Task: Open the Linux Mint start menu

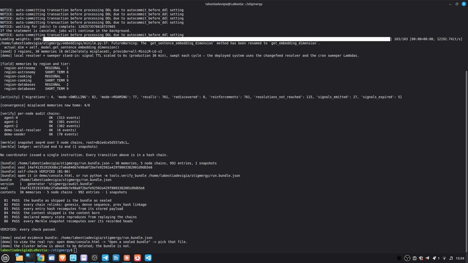Action: click(x=5, y=258)
